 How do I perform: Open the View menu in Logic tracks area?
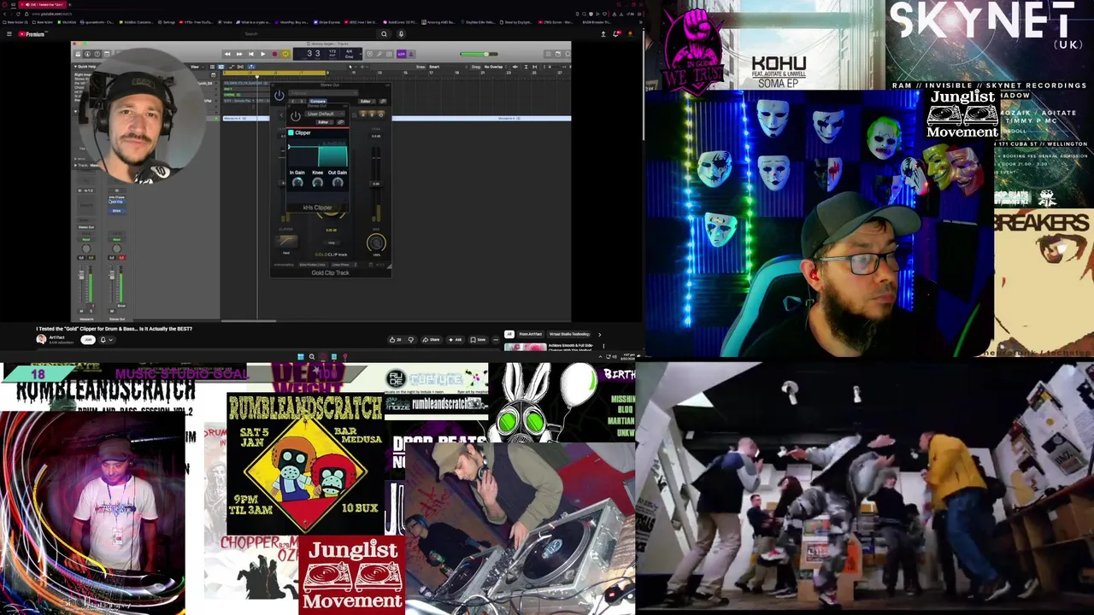[196, 67]
